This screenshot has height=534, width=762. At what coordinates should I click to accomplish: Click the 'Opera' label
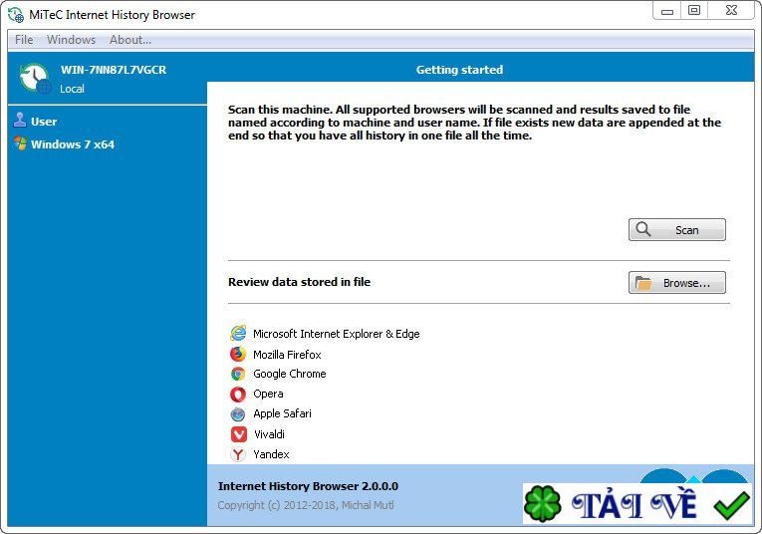(268, 394)
